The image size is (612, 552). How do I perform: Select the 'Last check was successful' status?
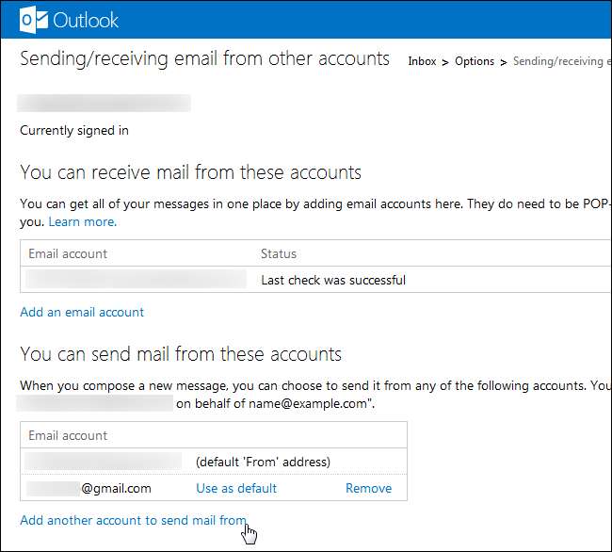332,280
